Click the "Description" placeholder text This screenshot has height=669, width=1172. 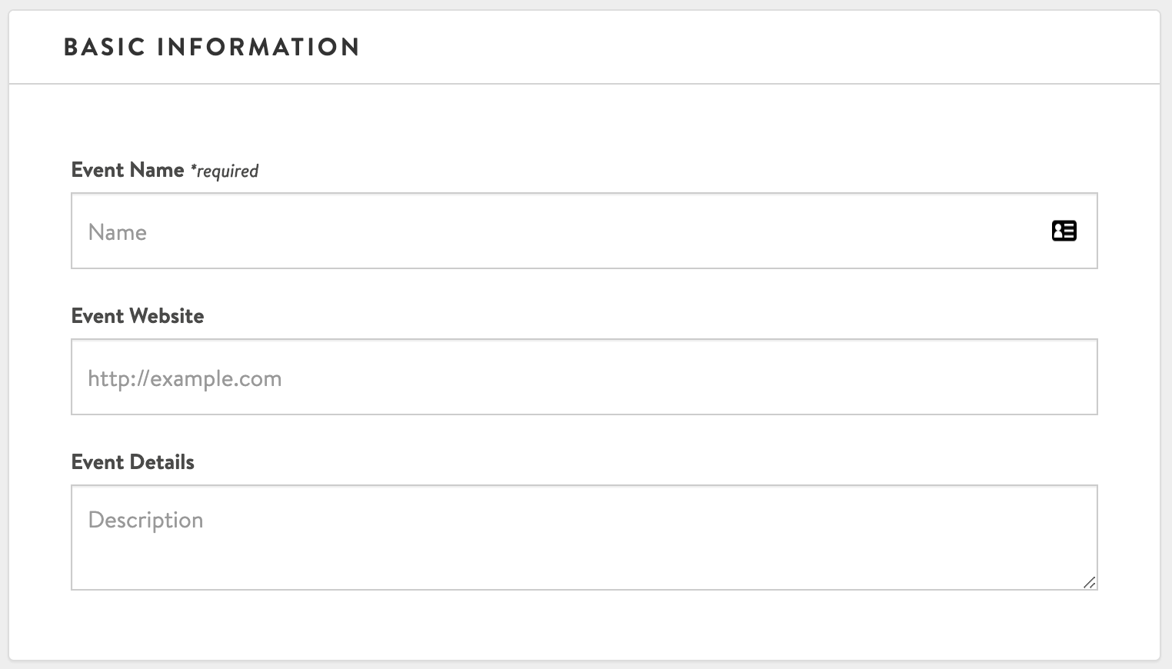click(x=145, y=521)
